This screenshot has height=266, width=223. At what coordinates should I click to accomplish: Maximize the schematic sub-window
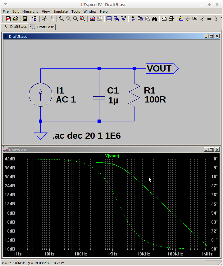coord(212,36)
